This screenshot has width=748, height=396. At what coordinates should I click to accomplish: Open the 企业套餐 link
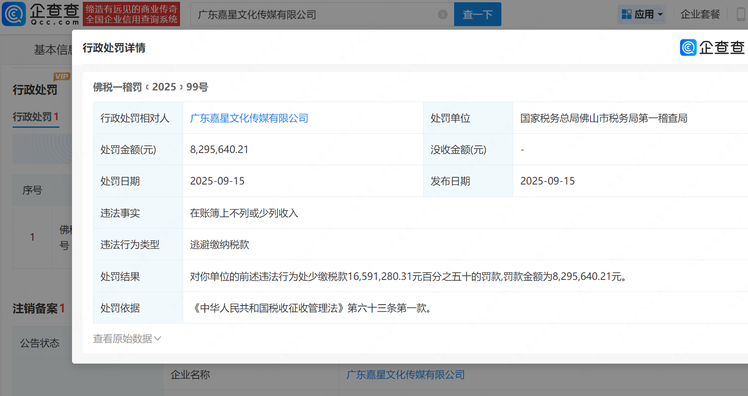(700, 14)
